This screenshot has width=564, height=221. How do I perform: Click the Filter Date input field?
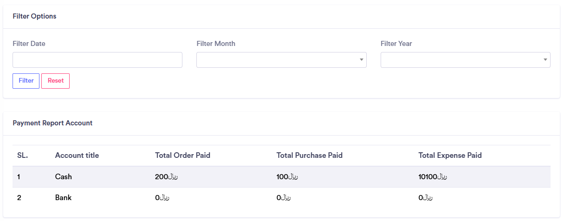[97, 60]
